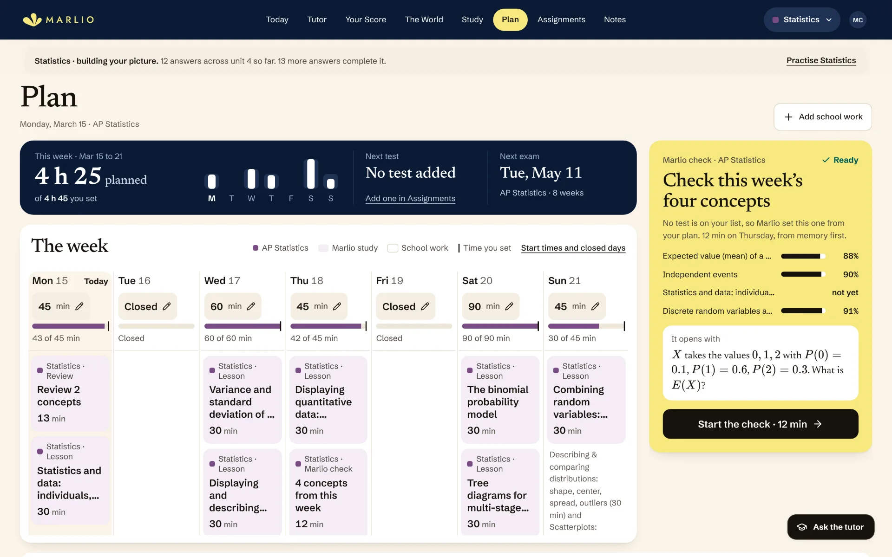Image resolution: width=892 pixels, height=557 pixels.
Task: Click 'Tue, May 11' next exam date
Action: point(541,173)
